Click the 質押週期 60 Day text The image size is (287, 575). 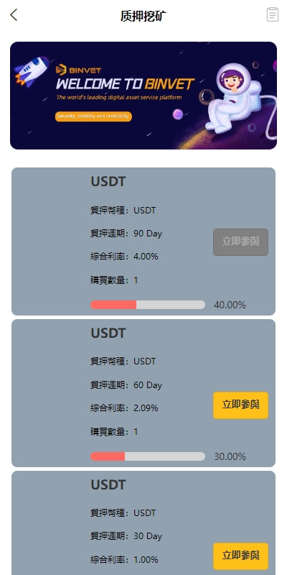click(126, 385)
